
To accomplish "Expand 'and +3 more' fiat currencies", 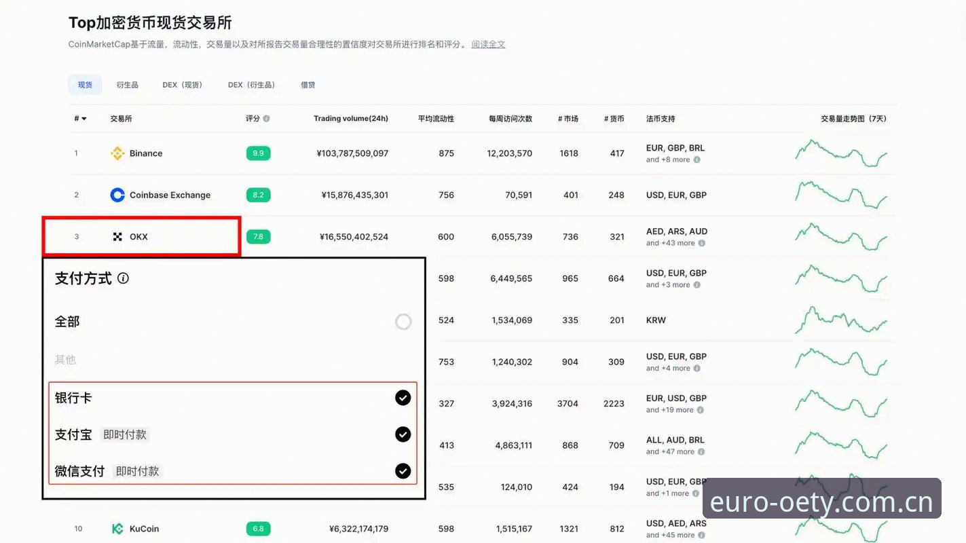I will [x=668, y=285].
